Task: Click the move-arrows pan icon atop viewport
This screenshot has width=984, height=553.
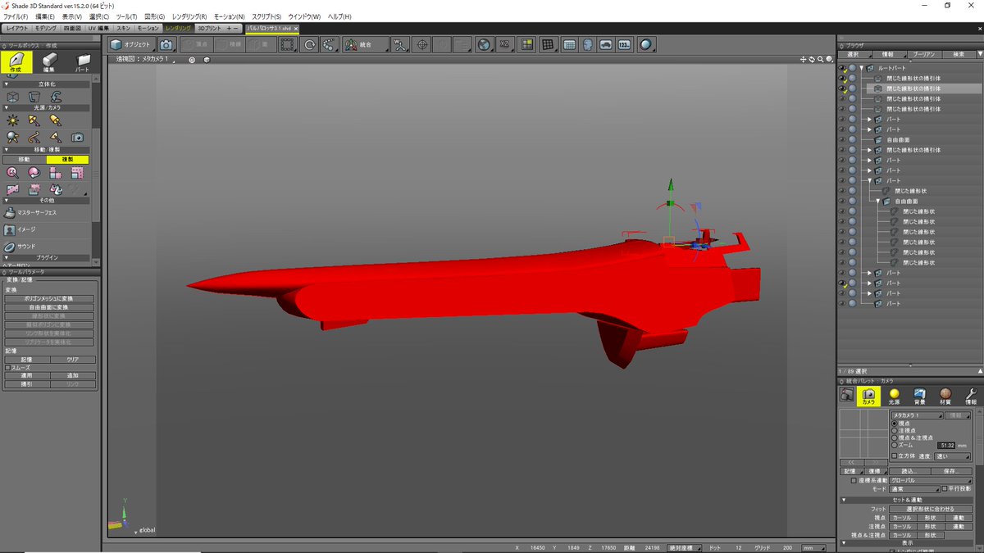Action: [x=804, y=59]
